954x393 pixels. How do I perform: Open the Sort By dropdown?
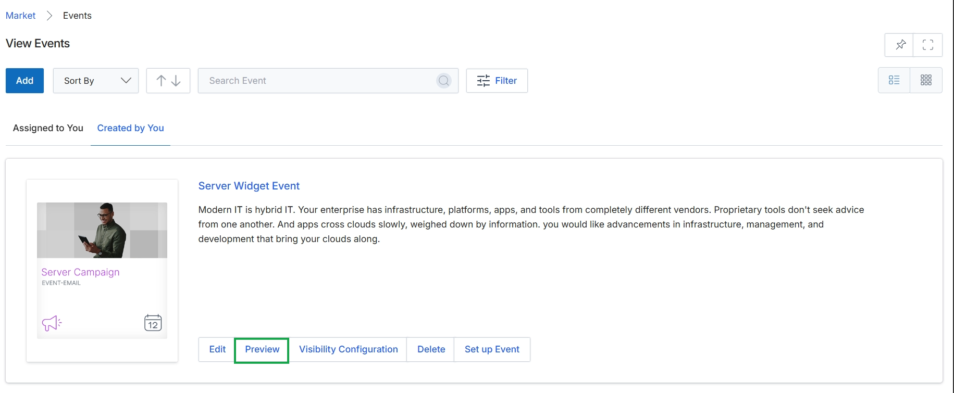96,81
